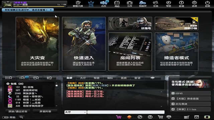Switch to the notes pencil tab icon
The height and width of the screenshot is (120, 214).
pos(49,78)
